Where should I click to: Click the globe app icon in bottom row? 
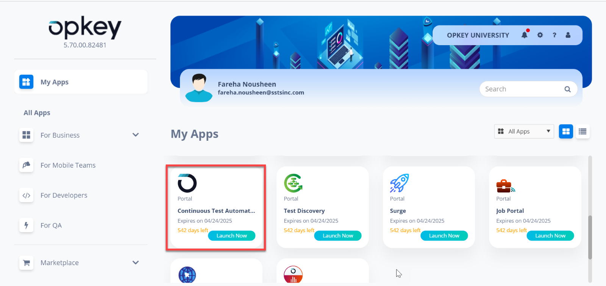[187, 275]
